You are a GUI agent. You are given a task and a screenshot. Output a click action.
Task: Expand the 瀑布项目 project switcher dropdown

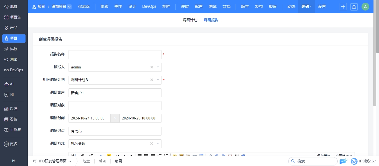pyautogui.click(x=69, y=7)
